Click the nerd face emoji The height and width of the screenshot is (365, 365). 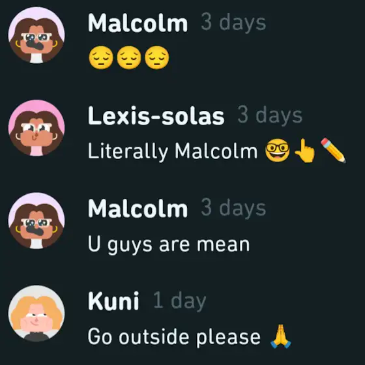point(278,151)
